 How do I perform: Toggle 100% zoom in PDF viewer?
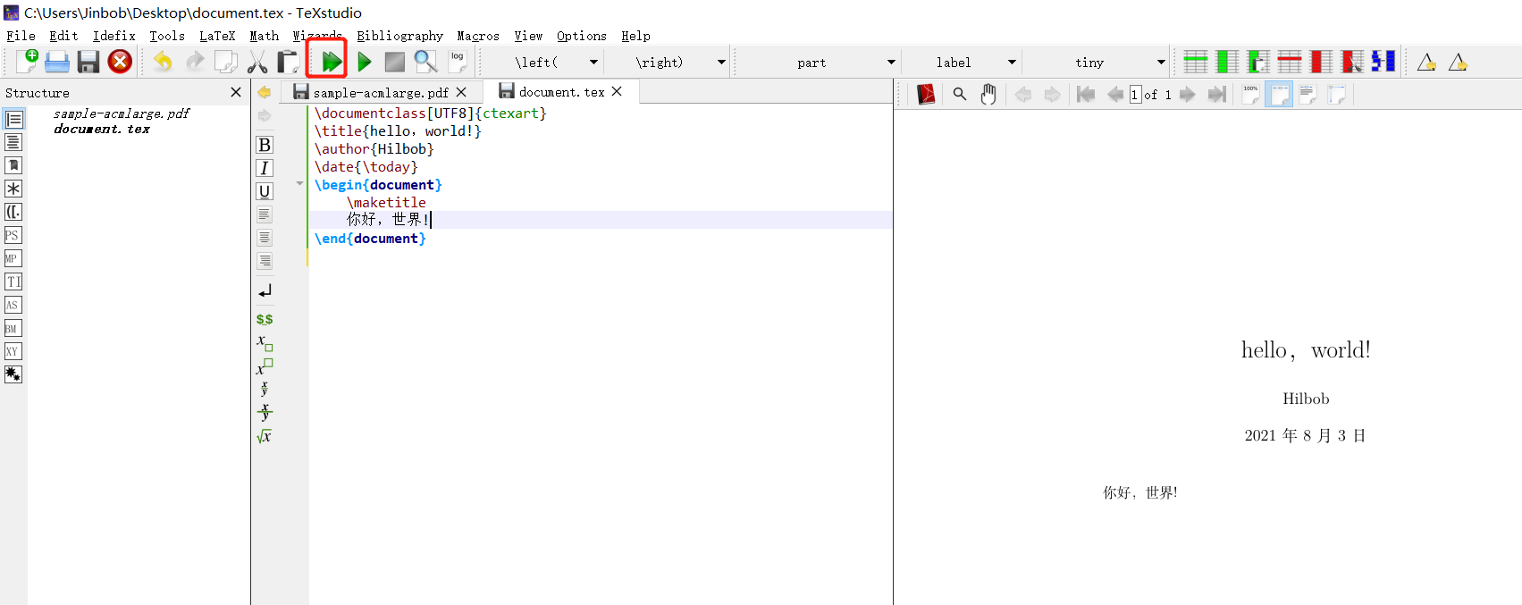(1250, 94)
